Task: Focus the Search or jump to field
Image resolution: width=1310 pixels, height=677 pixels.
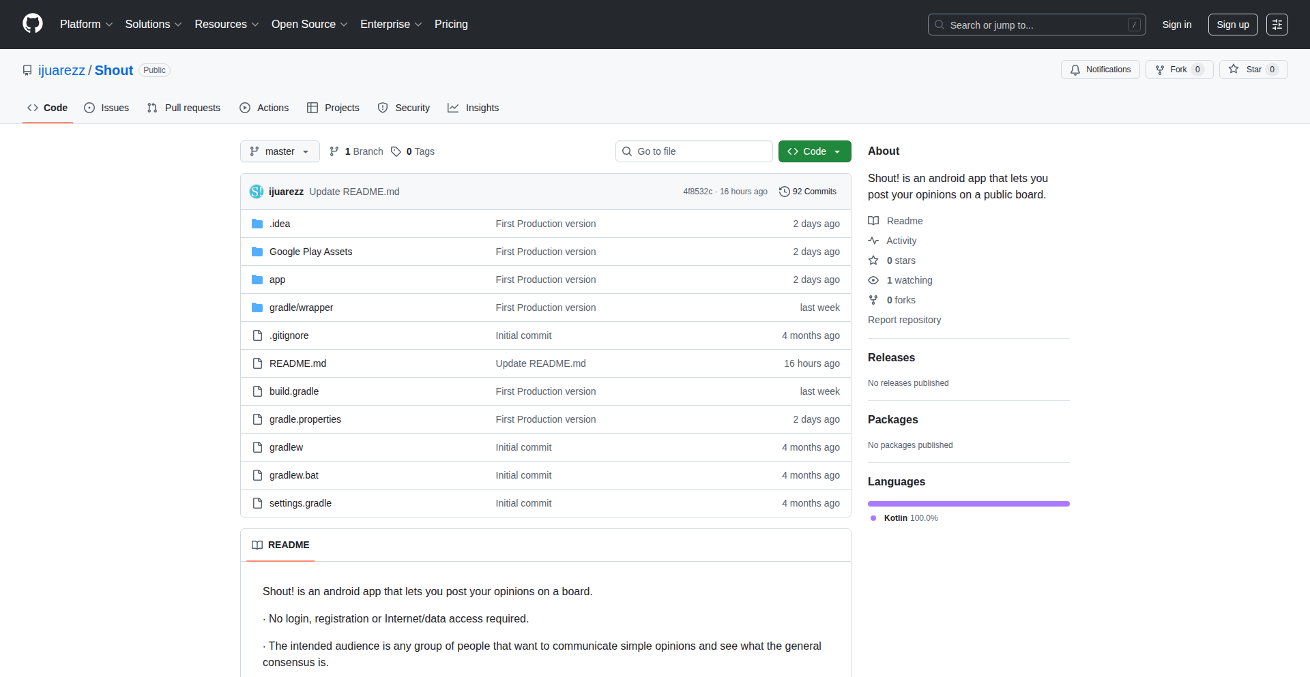Action: click(x=1036, y=25)
